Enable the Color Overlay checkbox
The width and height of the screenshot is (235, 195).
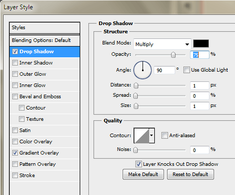(15, 141)
